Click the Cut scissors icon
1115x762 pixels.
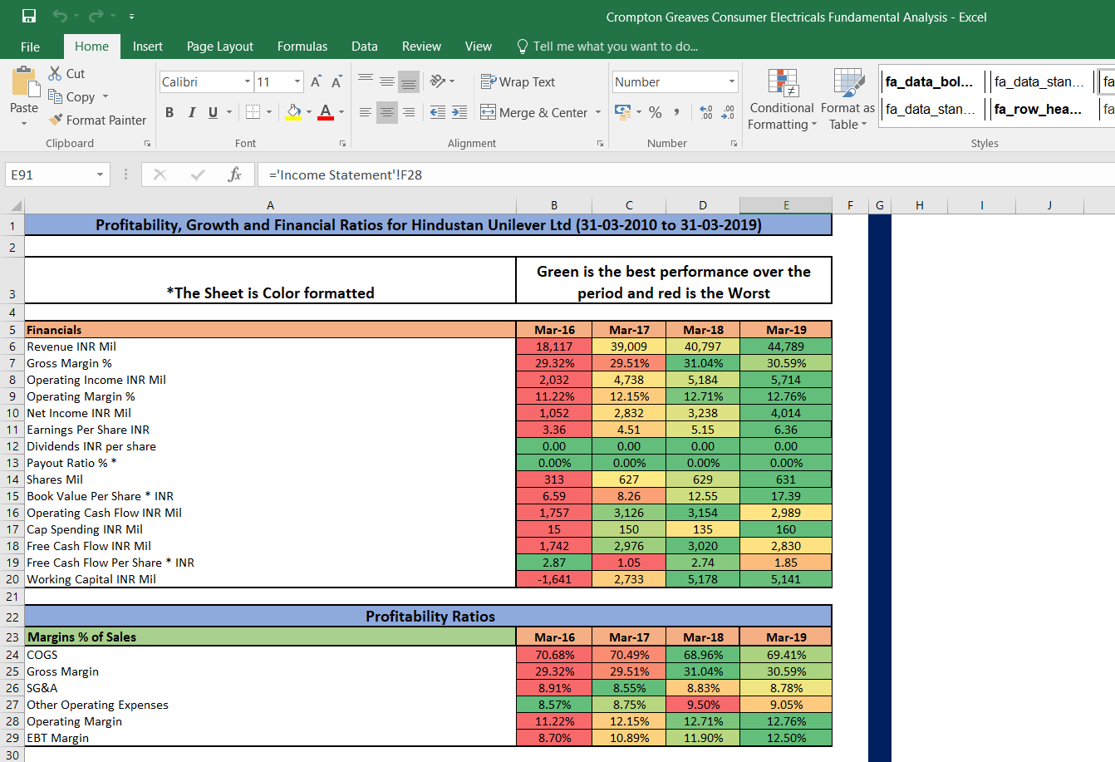[55, 73]
